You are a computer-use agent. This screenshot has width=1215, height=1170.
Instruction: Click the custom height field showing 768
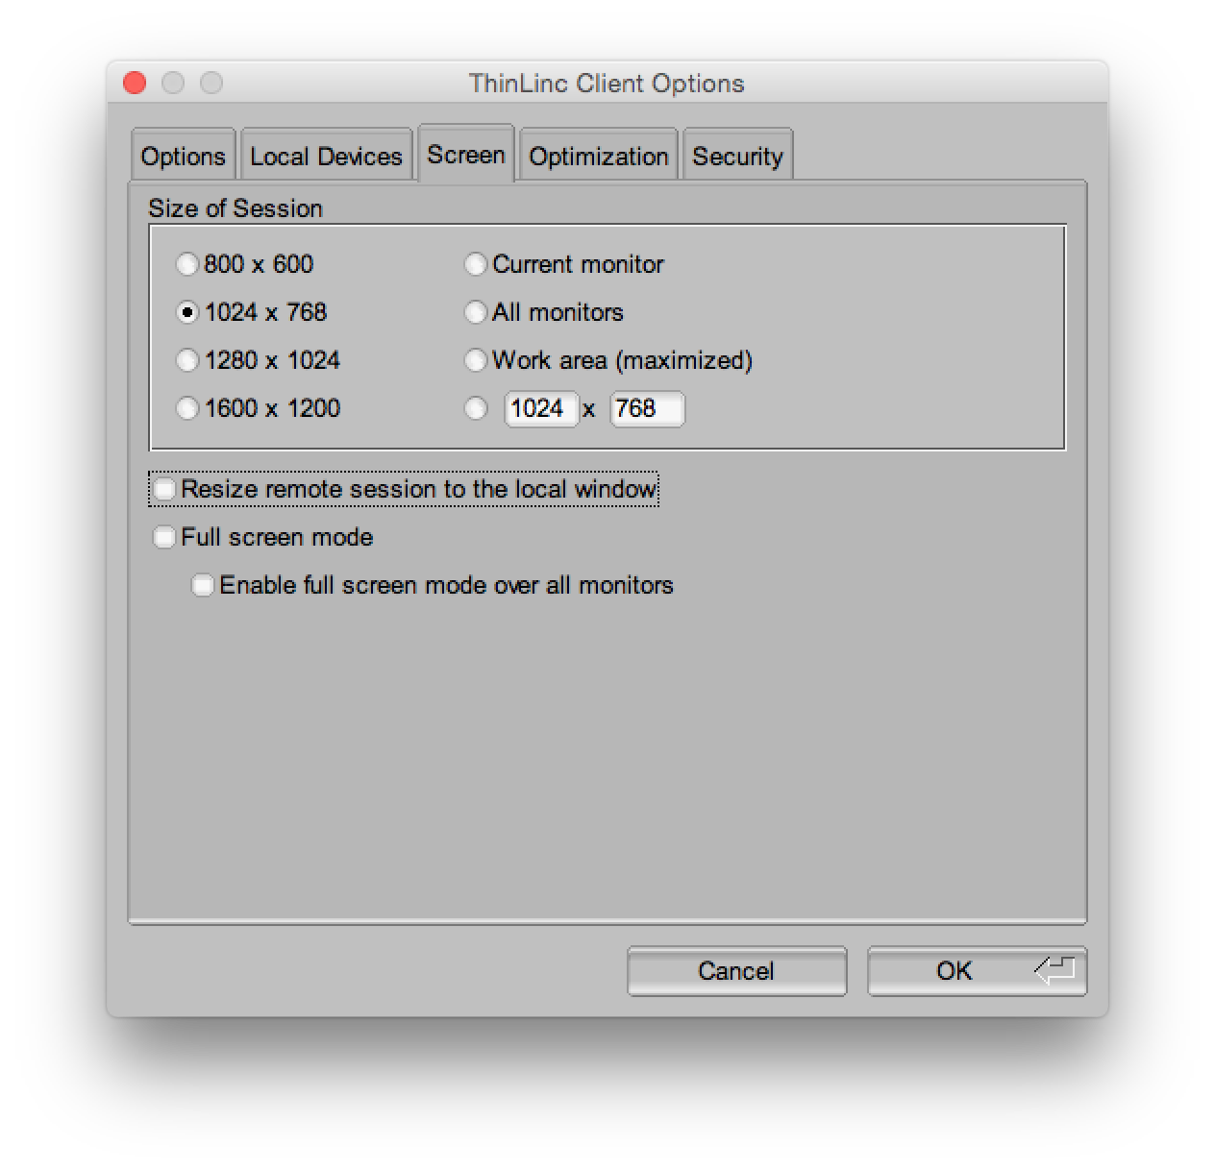coord(646,408)
